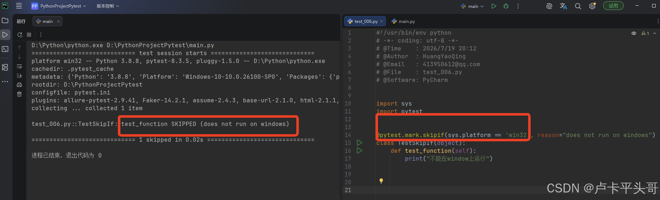
Task: Click the '进程已结束，退出代码为 0' line
Action: pyautogui.click(x=67, y=156)
